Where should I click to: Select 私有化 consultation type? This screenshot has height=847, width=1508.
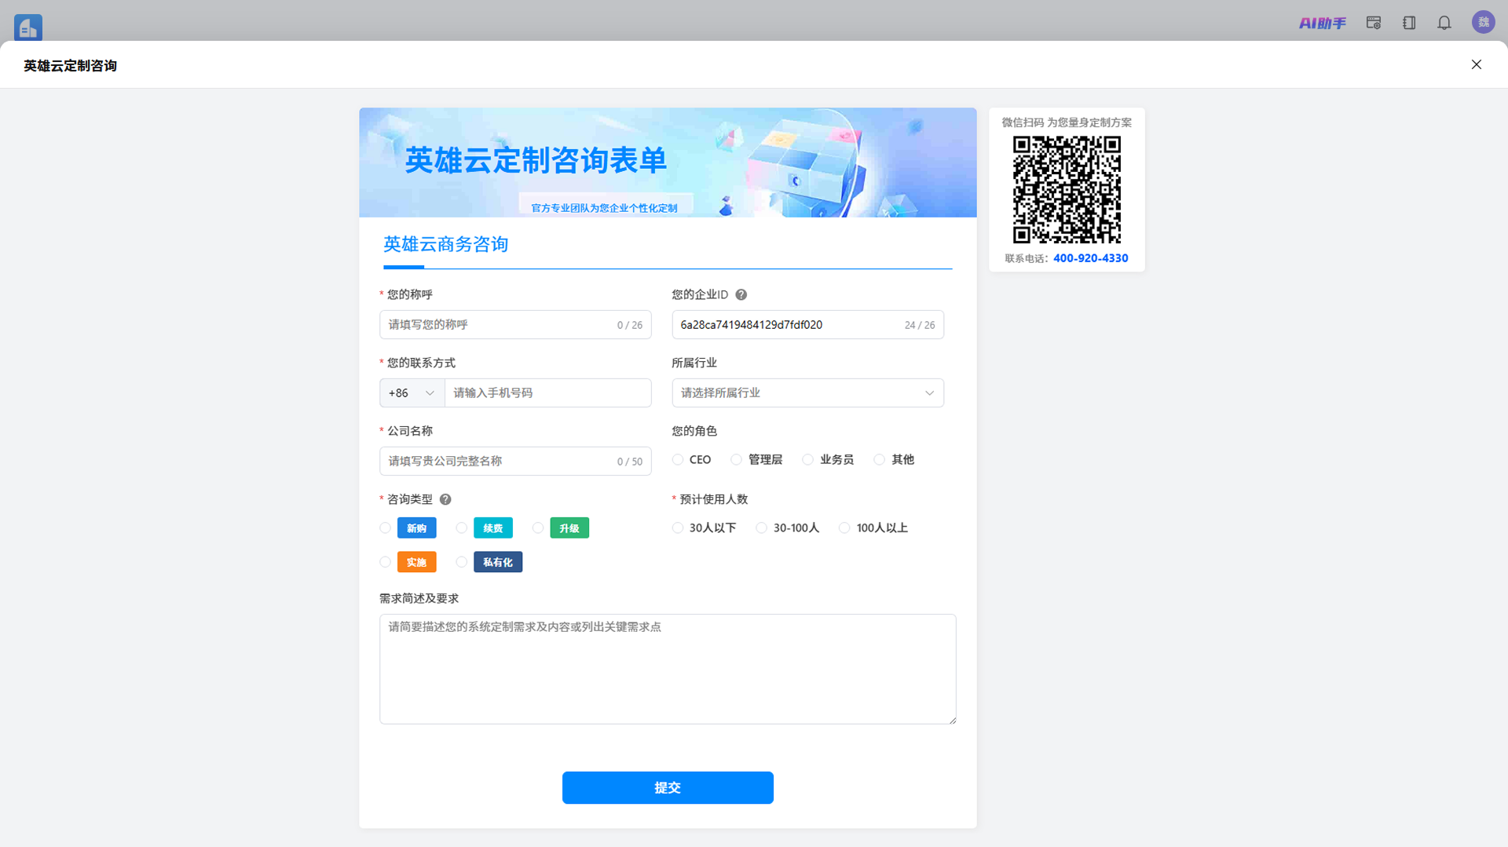[462, 562]
